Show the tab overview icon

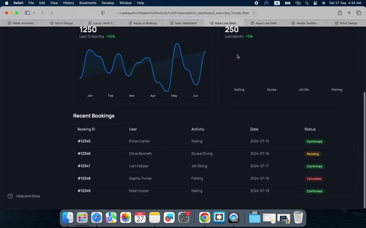tap(359, 13)
